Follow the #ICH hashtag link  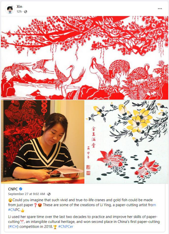tap(13, 227)
